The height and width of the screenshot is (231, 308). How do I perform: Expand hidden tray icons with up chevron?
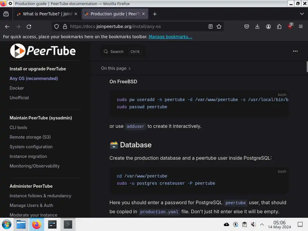(262, 224)
